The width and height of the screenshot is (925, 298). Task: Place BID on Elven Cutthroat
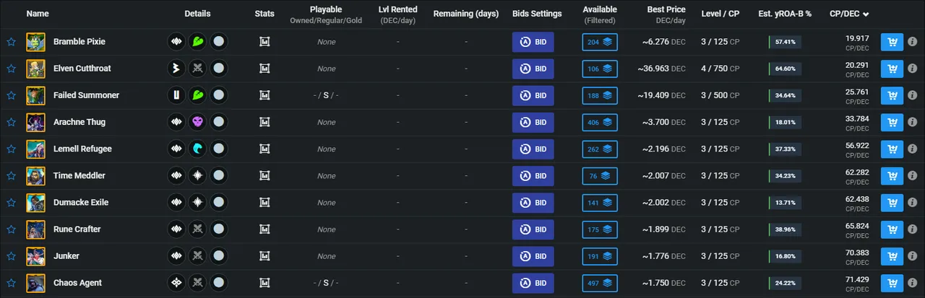tap(533, 69)
